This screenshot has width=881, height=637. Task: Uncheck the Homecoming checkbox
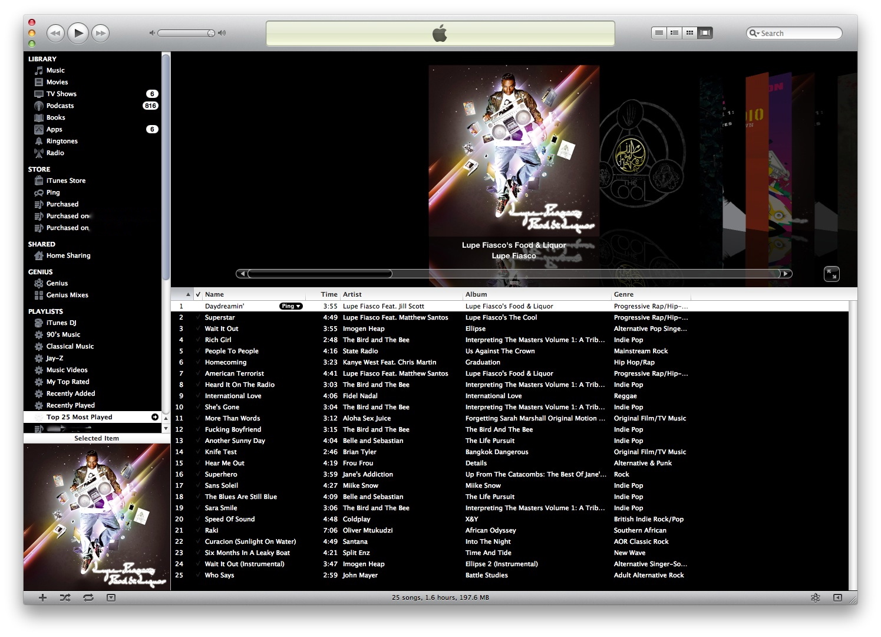(x=198, y=362)
